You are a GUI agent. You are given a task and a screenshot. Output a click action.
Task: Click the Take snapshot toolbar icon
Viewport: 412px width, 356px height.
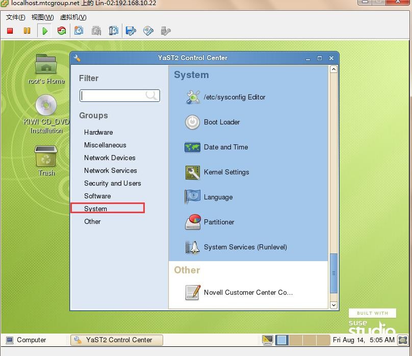point(79,31)
